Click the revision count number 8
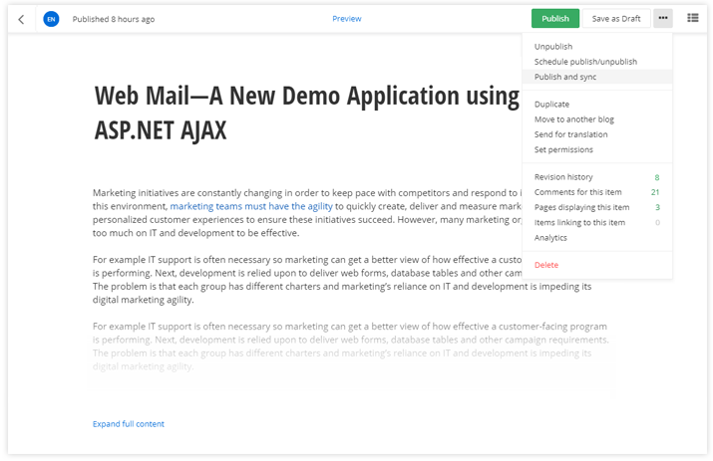 [x=656, y=177]
